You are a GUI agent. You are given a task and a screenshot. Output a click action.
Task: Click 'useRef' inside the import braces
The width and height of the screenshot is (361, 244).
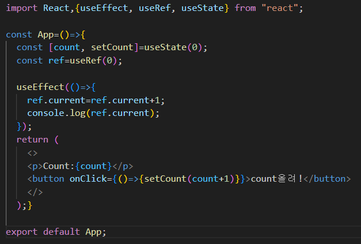point(154,8)
